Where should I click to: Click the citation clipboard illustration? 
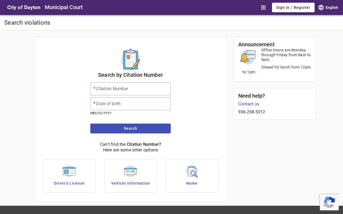(x=131, y=59)
